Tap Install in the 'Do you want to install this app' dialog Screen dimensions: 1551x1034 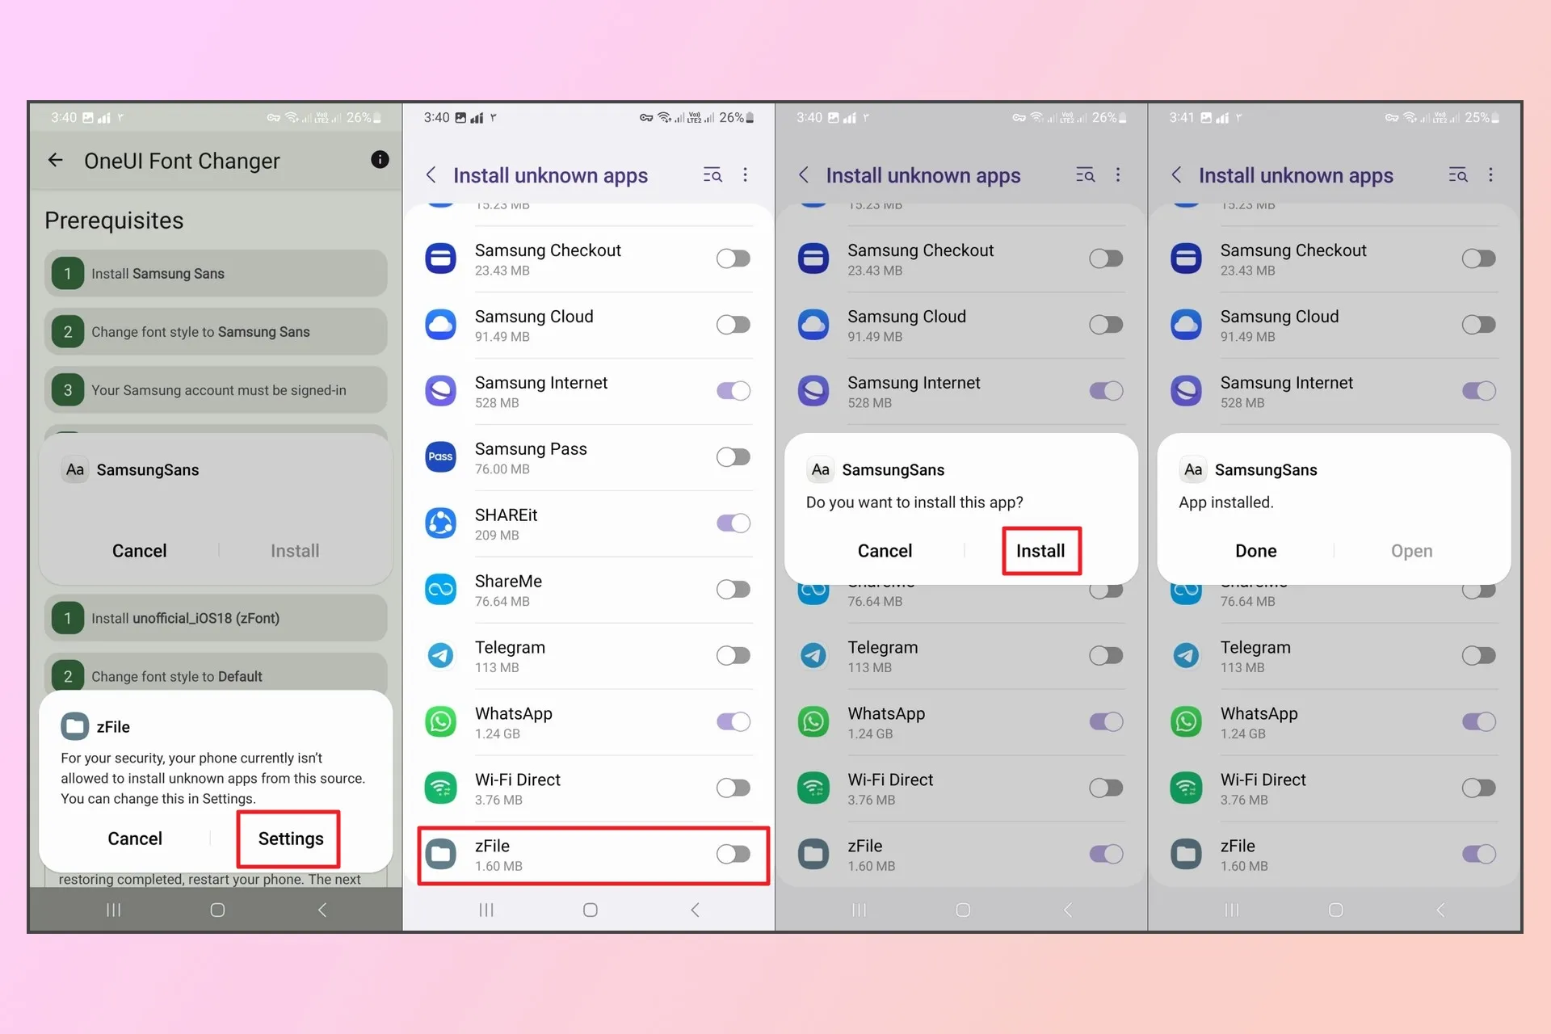pos(1040,551)
